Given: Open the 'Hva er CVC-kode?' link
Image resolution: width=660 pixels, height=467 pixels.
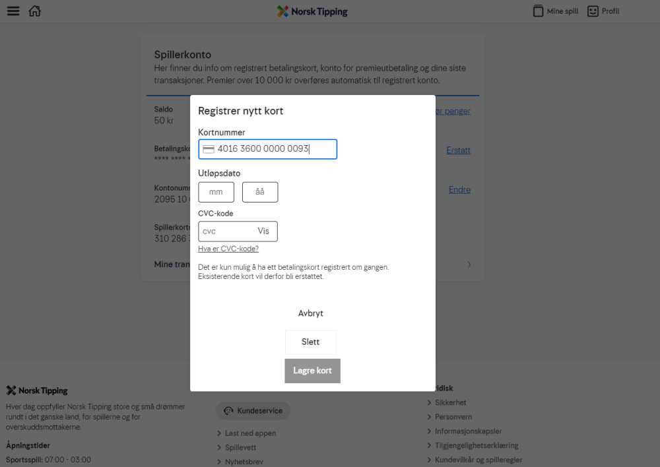Looking at the screenshot, I should (x=228, y=249).
